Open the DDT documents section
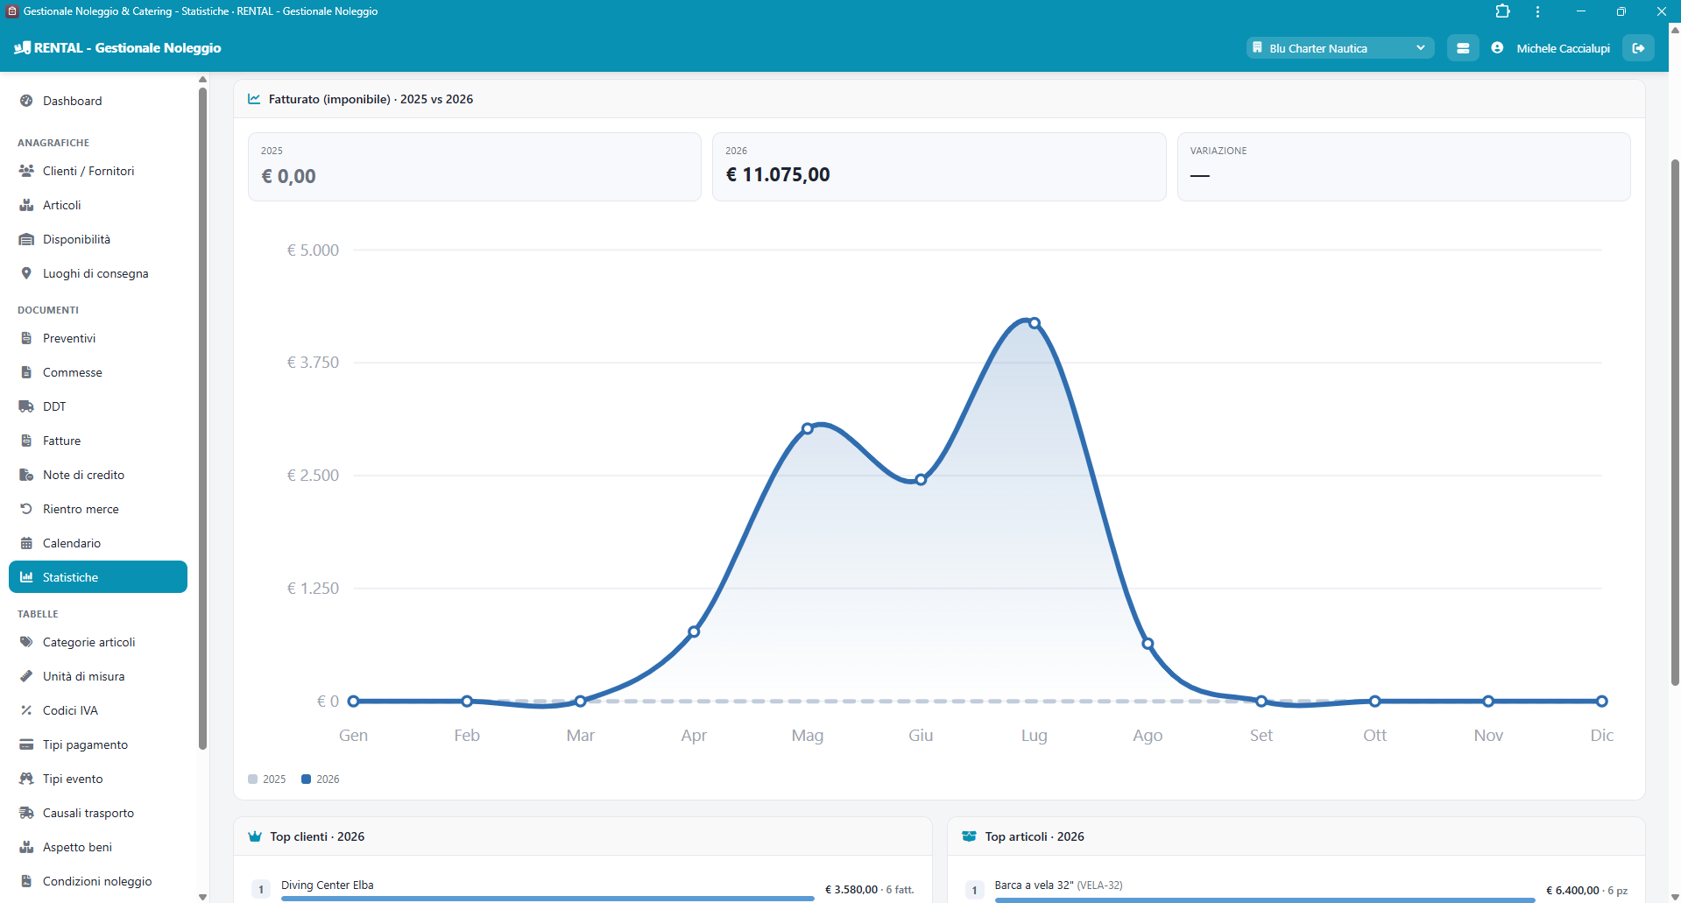This screenshot has width=1681, height=903. 98,406
